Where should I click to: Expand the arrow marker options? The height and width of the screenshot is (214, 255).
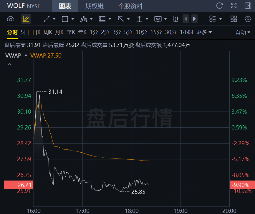128,19
